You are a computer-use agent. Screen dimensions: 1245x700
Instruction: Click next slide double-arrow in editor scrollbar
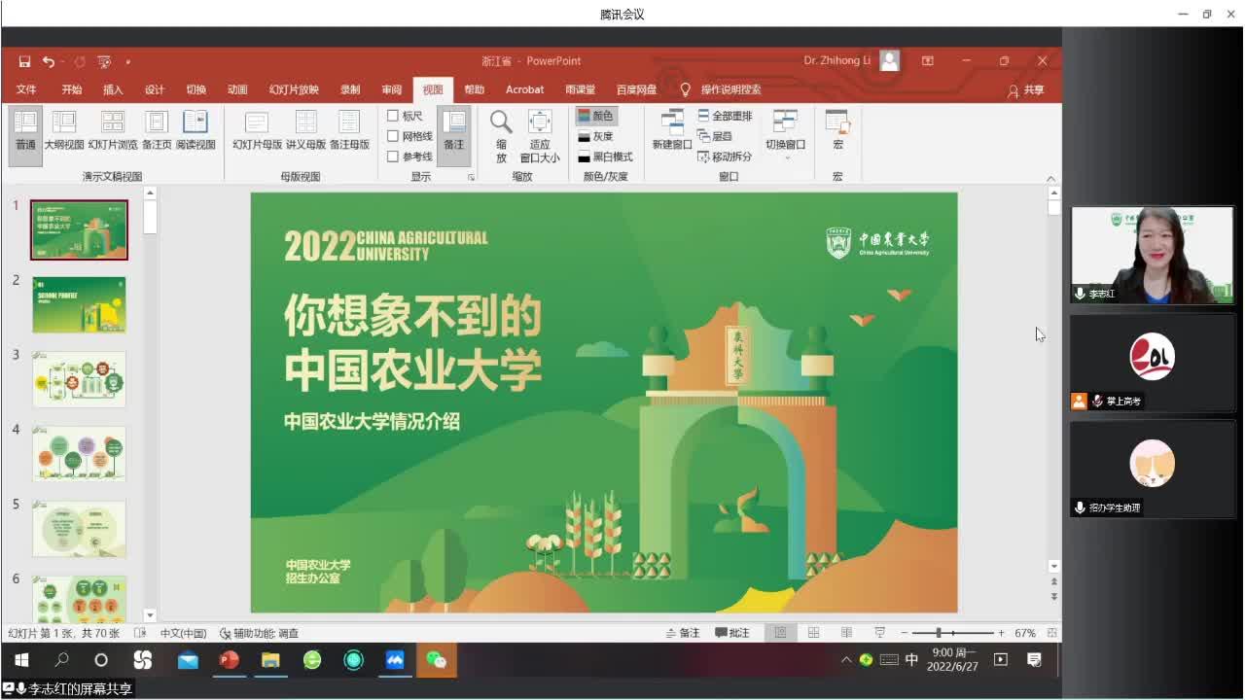(1054, 596)
